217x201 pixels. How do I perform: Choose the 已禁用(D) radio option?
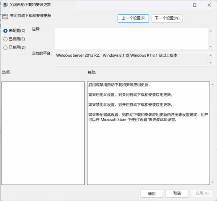coord(5,47)
